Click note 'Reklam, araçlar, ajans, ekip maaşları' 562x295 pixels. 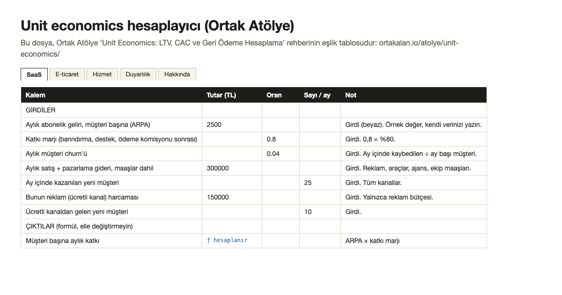point(408,168)
